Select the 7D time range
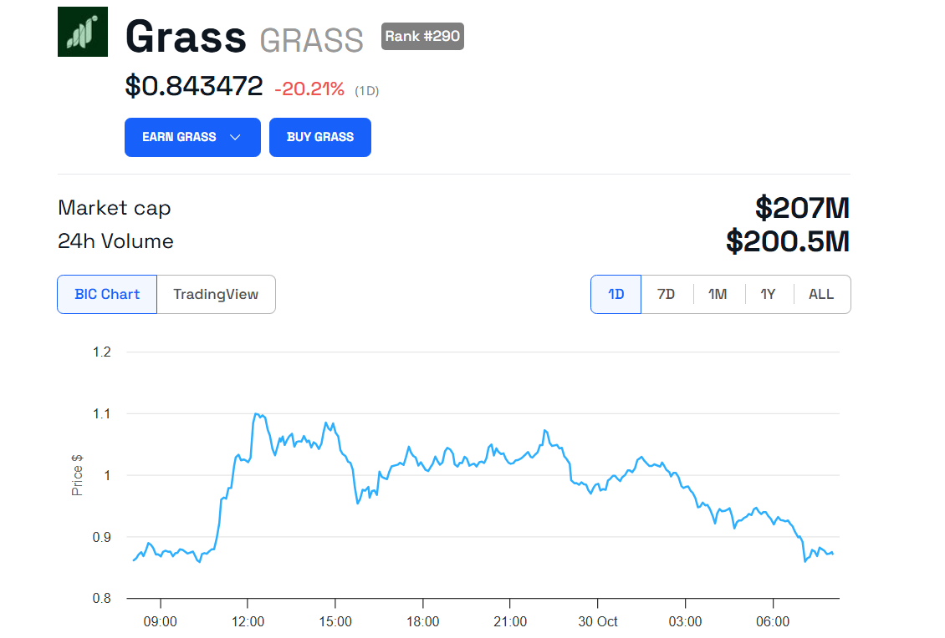Screen dimensions: 945x638 pos(667,294)
